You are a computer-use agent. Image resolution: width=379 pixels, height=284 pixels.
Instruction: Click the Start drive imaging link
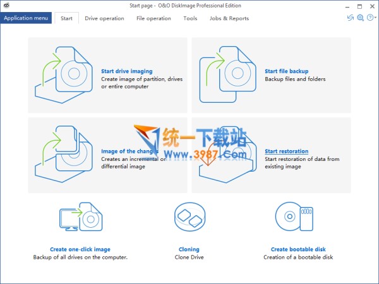pos(127,71)
